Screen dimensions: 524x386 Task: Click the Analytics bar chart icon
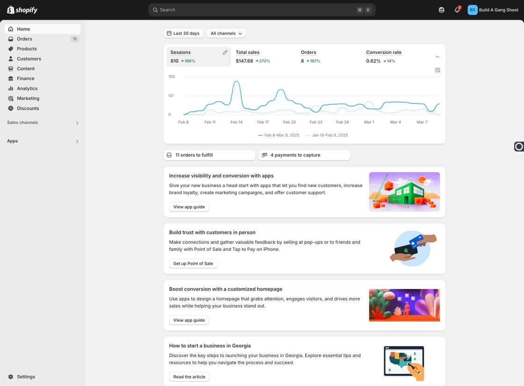[x=11, y=88]
